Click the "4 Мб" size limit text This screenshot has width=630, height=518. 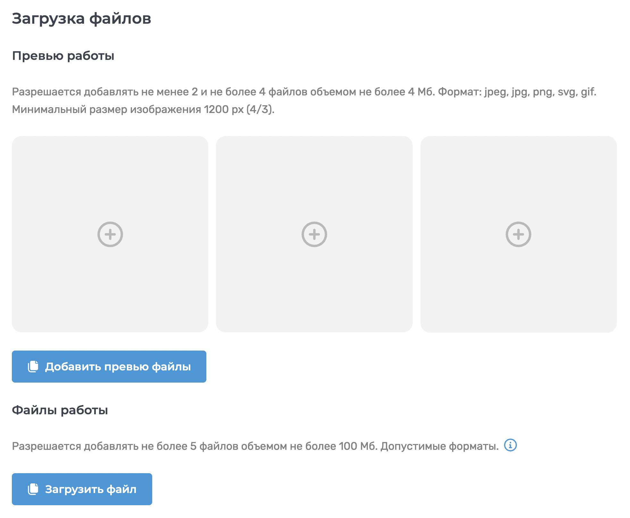[x=421, y=92]
